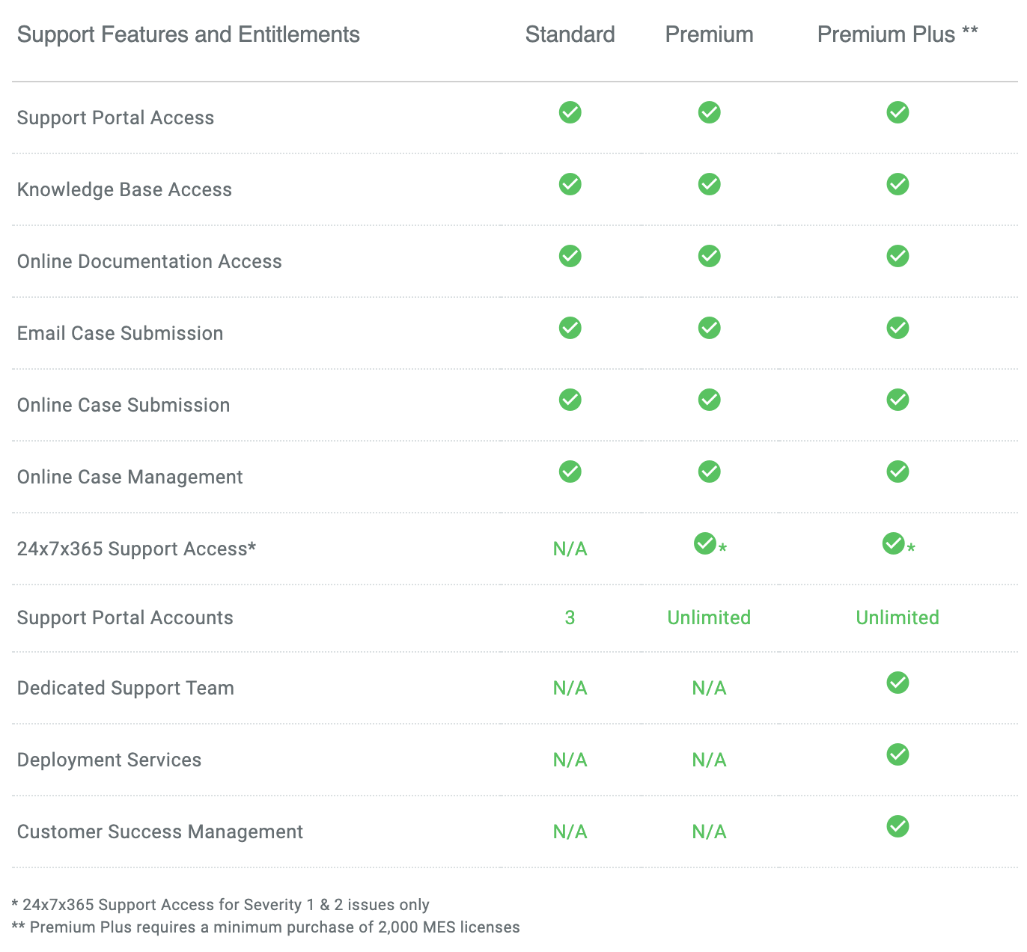This screenshot has height=952, width=1027.
Task: Click the Severity 1 & 2 footnote text
Action: tap(221, 904)
